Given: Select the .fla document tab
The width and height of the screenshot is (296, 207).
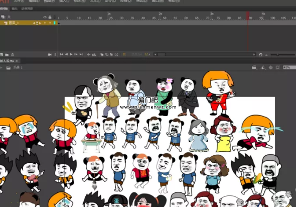Looking at the screenshot, I should [7, 61].
